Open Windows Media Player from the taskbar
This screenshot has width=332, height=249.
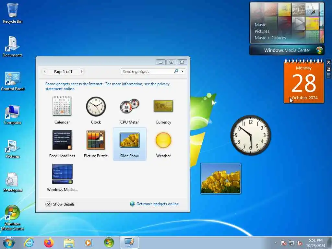88,243
